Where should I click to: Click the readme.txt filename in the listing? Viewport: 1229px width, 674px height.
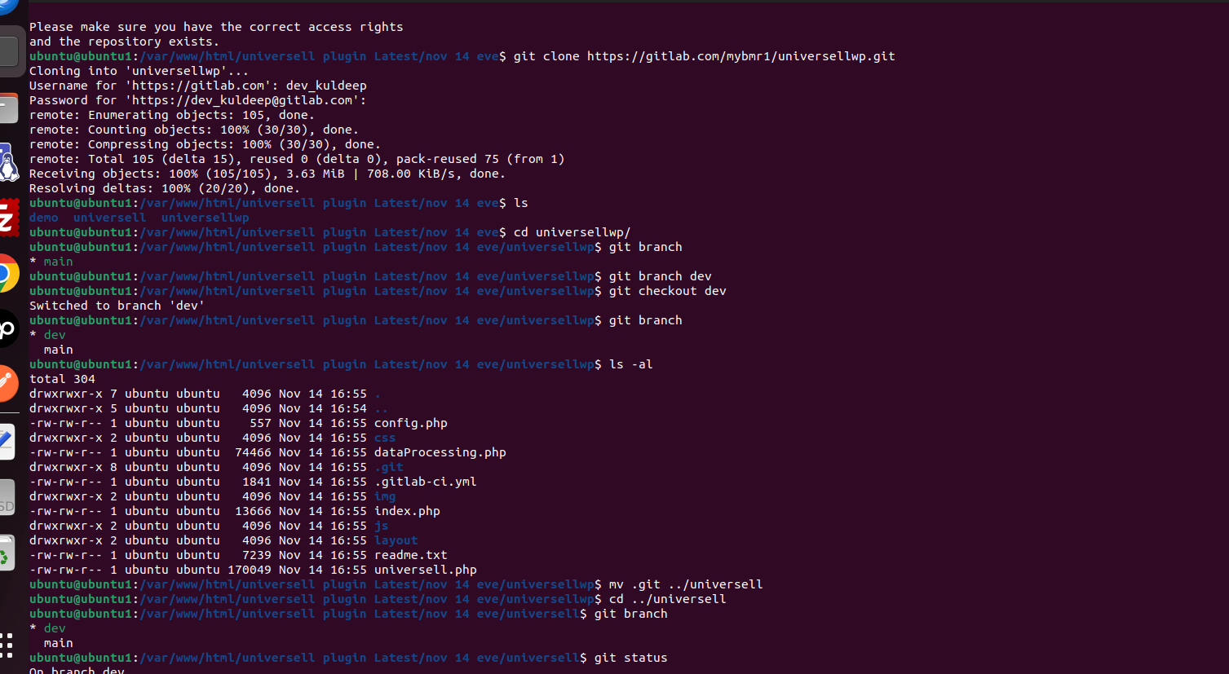click(410, 555)
